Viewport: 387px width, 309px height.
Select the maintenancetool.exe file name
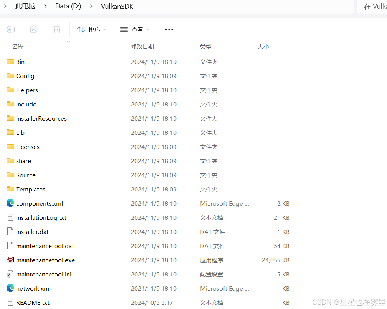point(45,260)
